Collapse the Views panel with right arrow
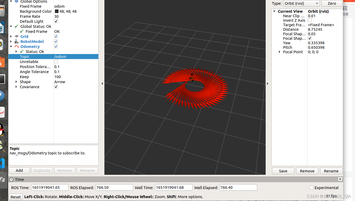This screenshot has width=355, height=201. click(x=268, y=83)
